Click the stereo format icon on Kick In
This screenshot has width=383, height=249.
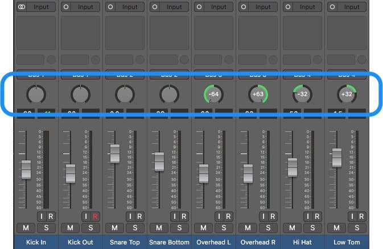click(x=23, y=7)
